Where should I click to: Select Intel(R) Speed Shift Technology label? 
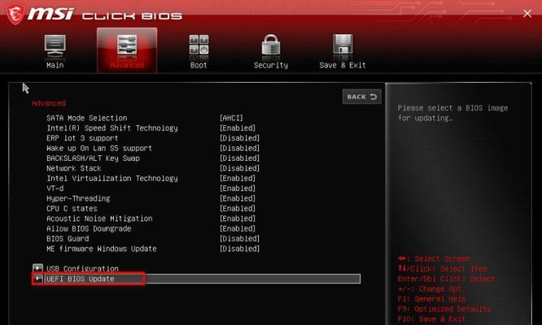tap(112, 128)
